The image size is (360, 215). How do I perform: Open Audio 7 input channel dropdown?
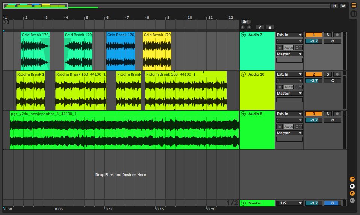(x=289, y=41)
